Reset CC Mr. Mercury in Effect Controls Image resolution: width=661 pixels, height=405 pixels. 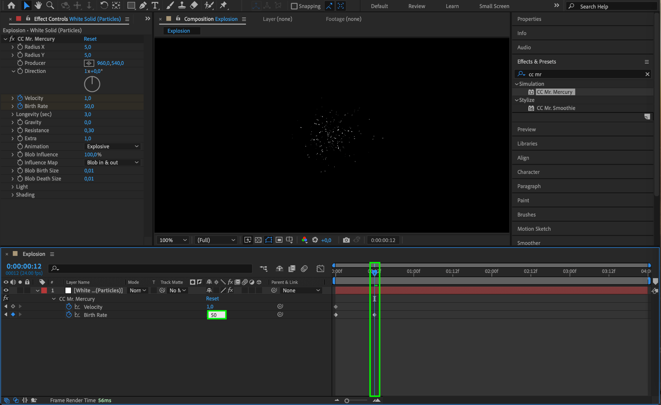point(90,39)
